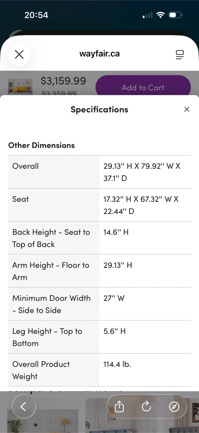This screenshot has height=433, width=199.
Task: Close the Specifications panel
Action: [x=186, y=109]
